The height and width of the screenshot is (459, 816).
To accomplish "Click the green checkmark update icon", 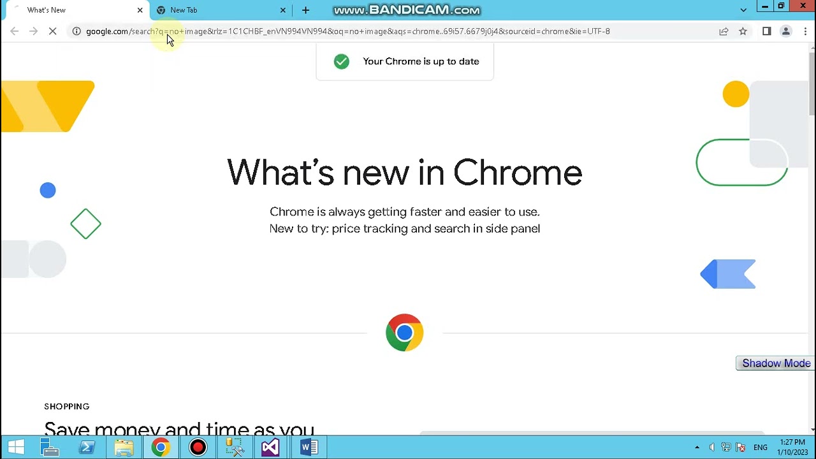I will point(342,61).
